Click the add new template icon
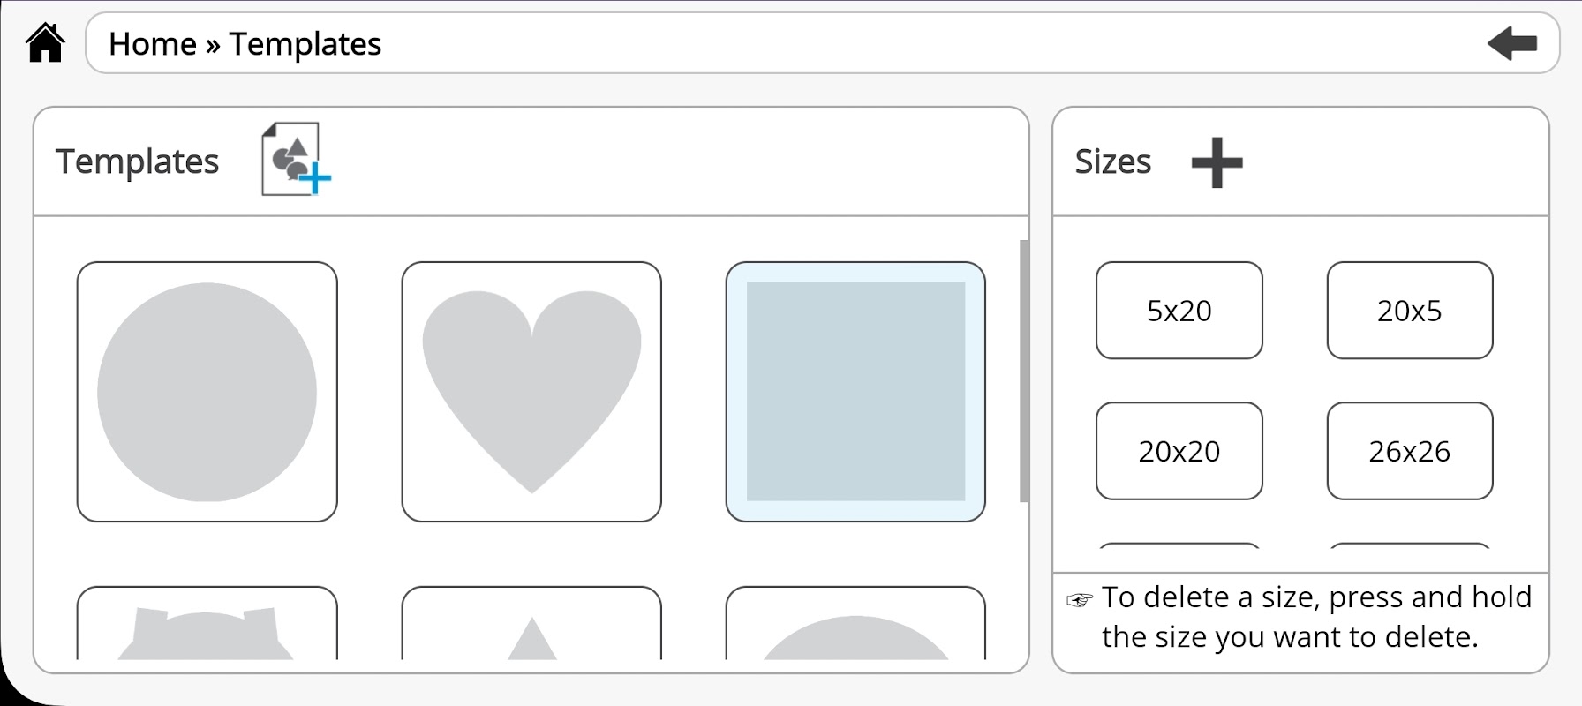1582x706 pixels. [296, 160]
